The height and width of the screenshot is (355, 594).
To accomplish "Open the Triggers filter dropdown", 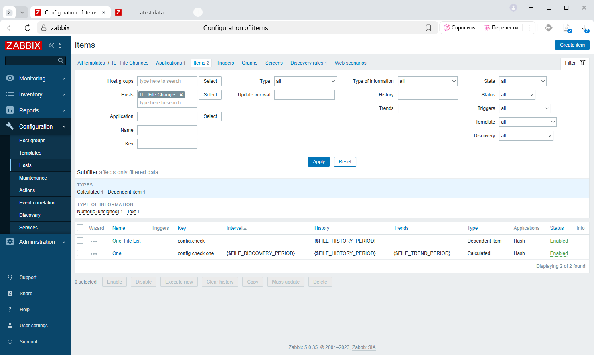I will pyautogui.click(x=524, y=108).
